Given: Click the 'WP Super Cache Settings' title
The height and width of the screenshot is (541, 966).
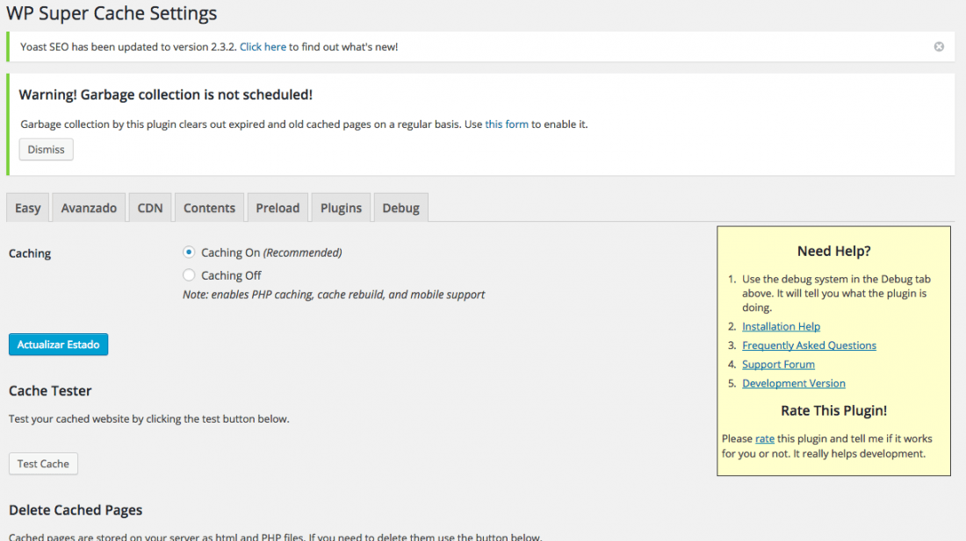Looking at the screenshot, I should pos(112,13).
